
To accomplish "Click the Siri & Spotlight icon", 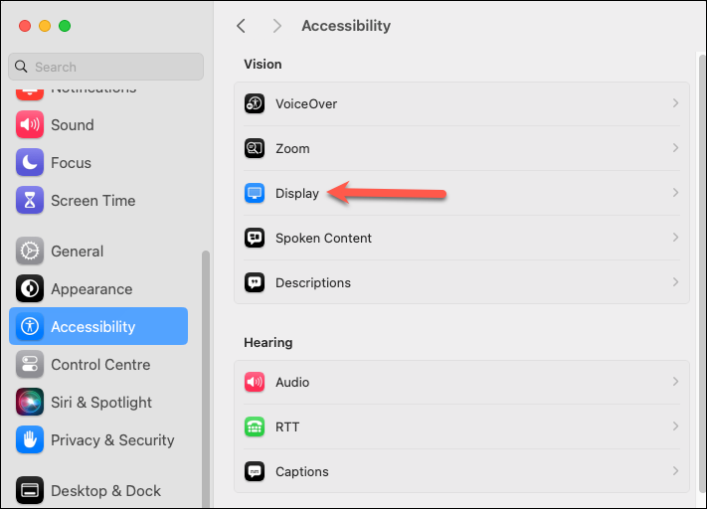I will click(30, 402).
